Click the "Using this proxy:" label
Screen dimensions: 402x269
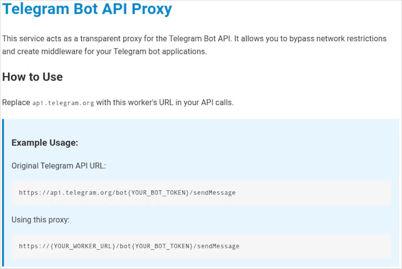point(41,219)
